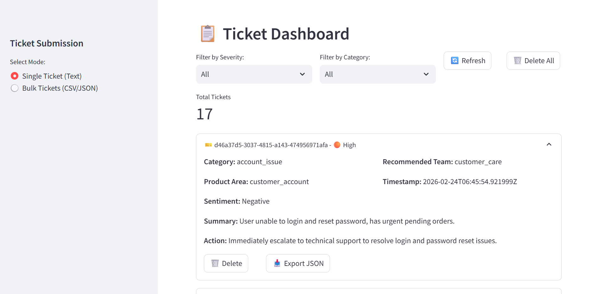Screen dimensions: 594x294
Task: Click the clipboard icon beside Ticket Dashboard
Action: 207,34
